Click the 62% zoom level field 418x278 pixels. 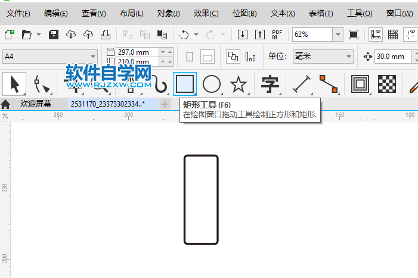tap(312, 35)
